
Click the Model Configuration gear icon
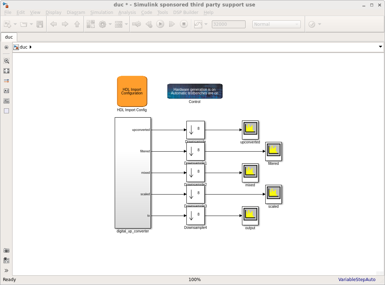coord(103,24)
